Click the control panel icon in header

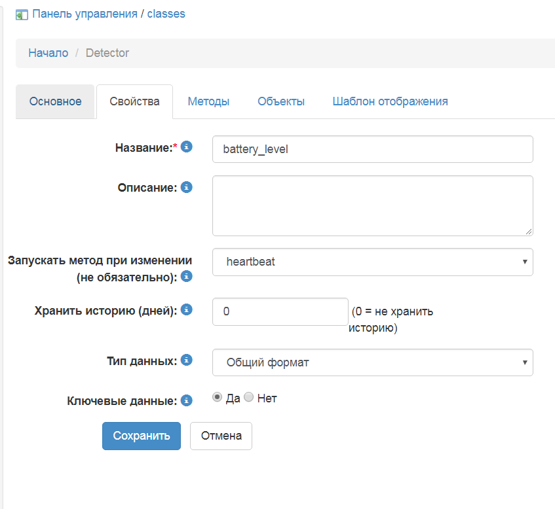tap(22, 14)
